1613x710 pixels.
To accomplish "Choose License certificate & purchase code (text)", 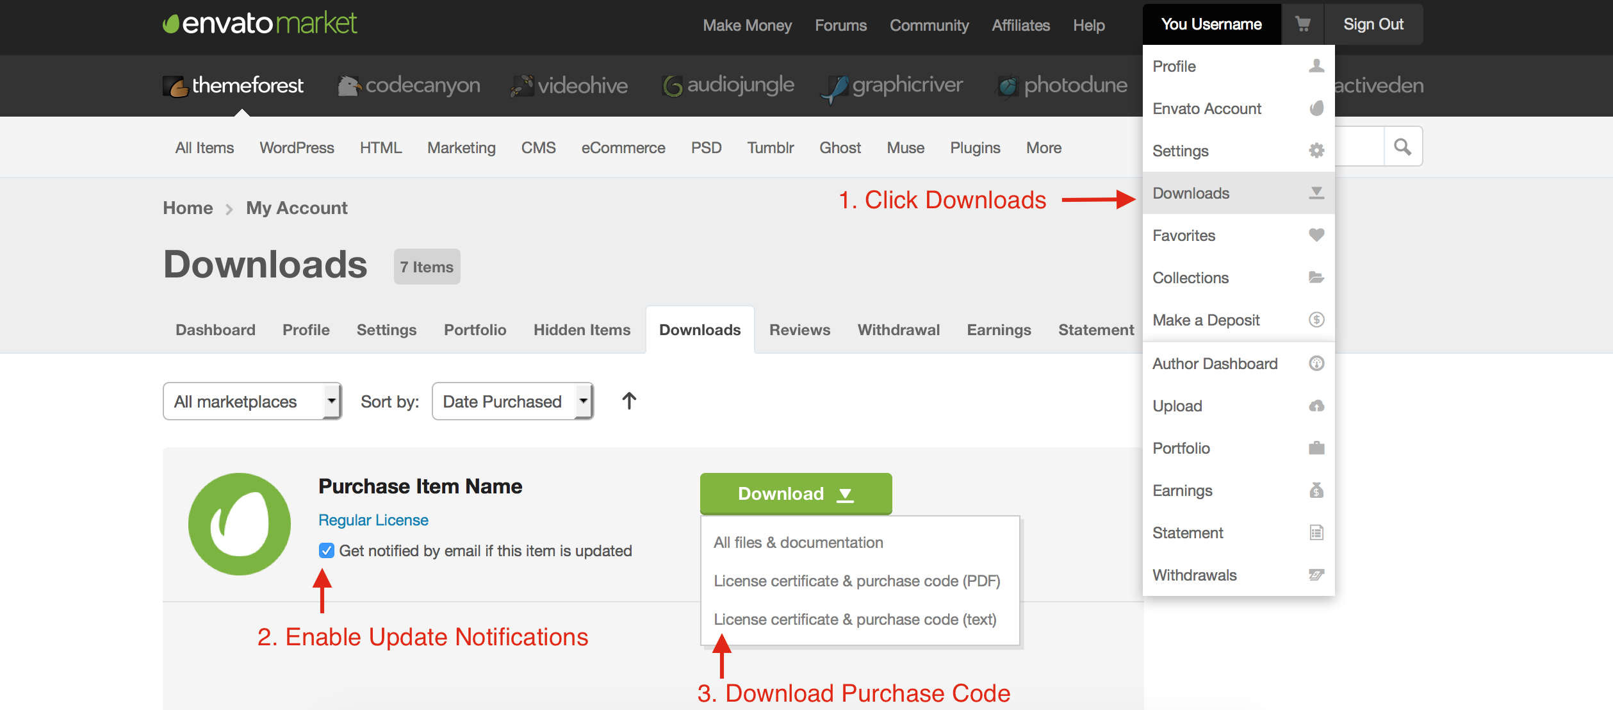I will point(855,620).
